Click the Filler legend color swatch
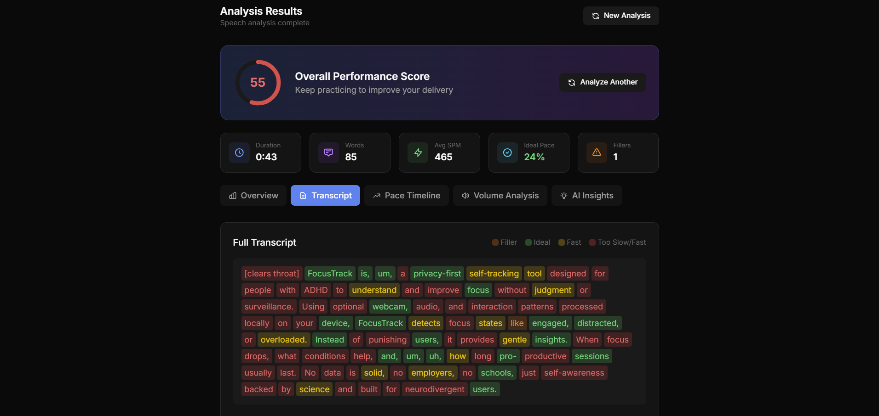 pos(495,242)
